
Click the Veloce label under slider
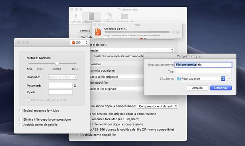(40, 69)
